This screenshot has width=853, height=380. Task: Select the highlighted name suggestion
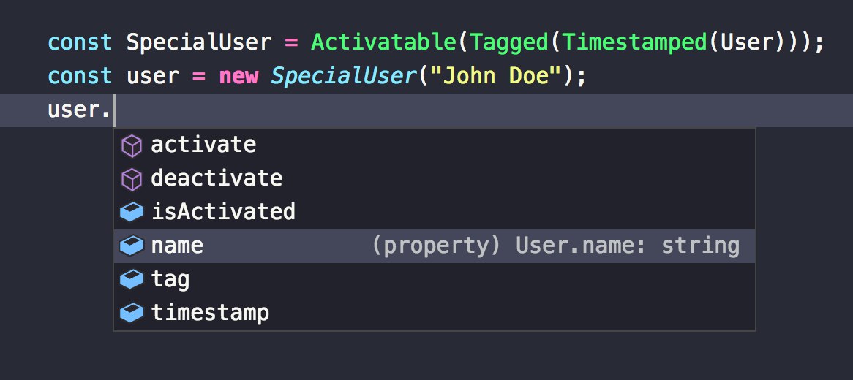click(x=177, y=246)
